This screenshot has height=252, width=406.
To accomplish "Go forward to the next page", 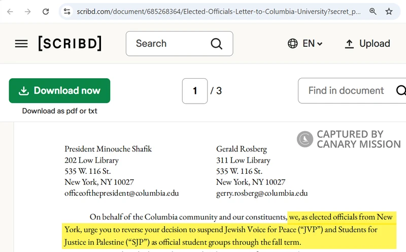I will [x=27, y=11].
